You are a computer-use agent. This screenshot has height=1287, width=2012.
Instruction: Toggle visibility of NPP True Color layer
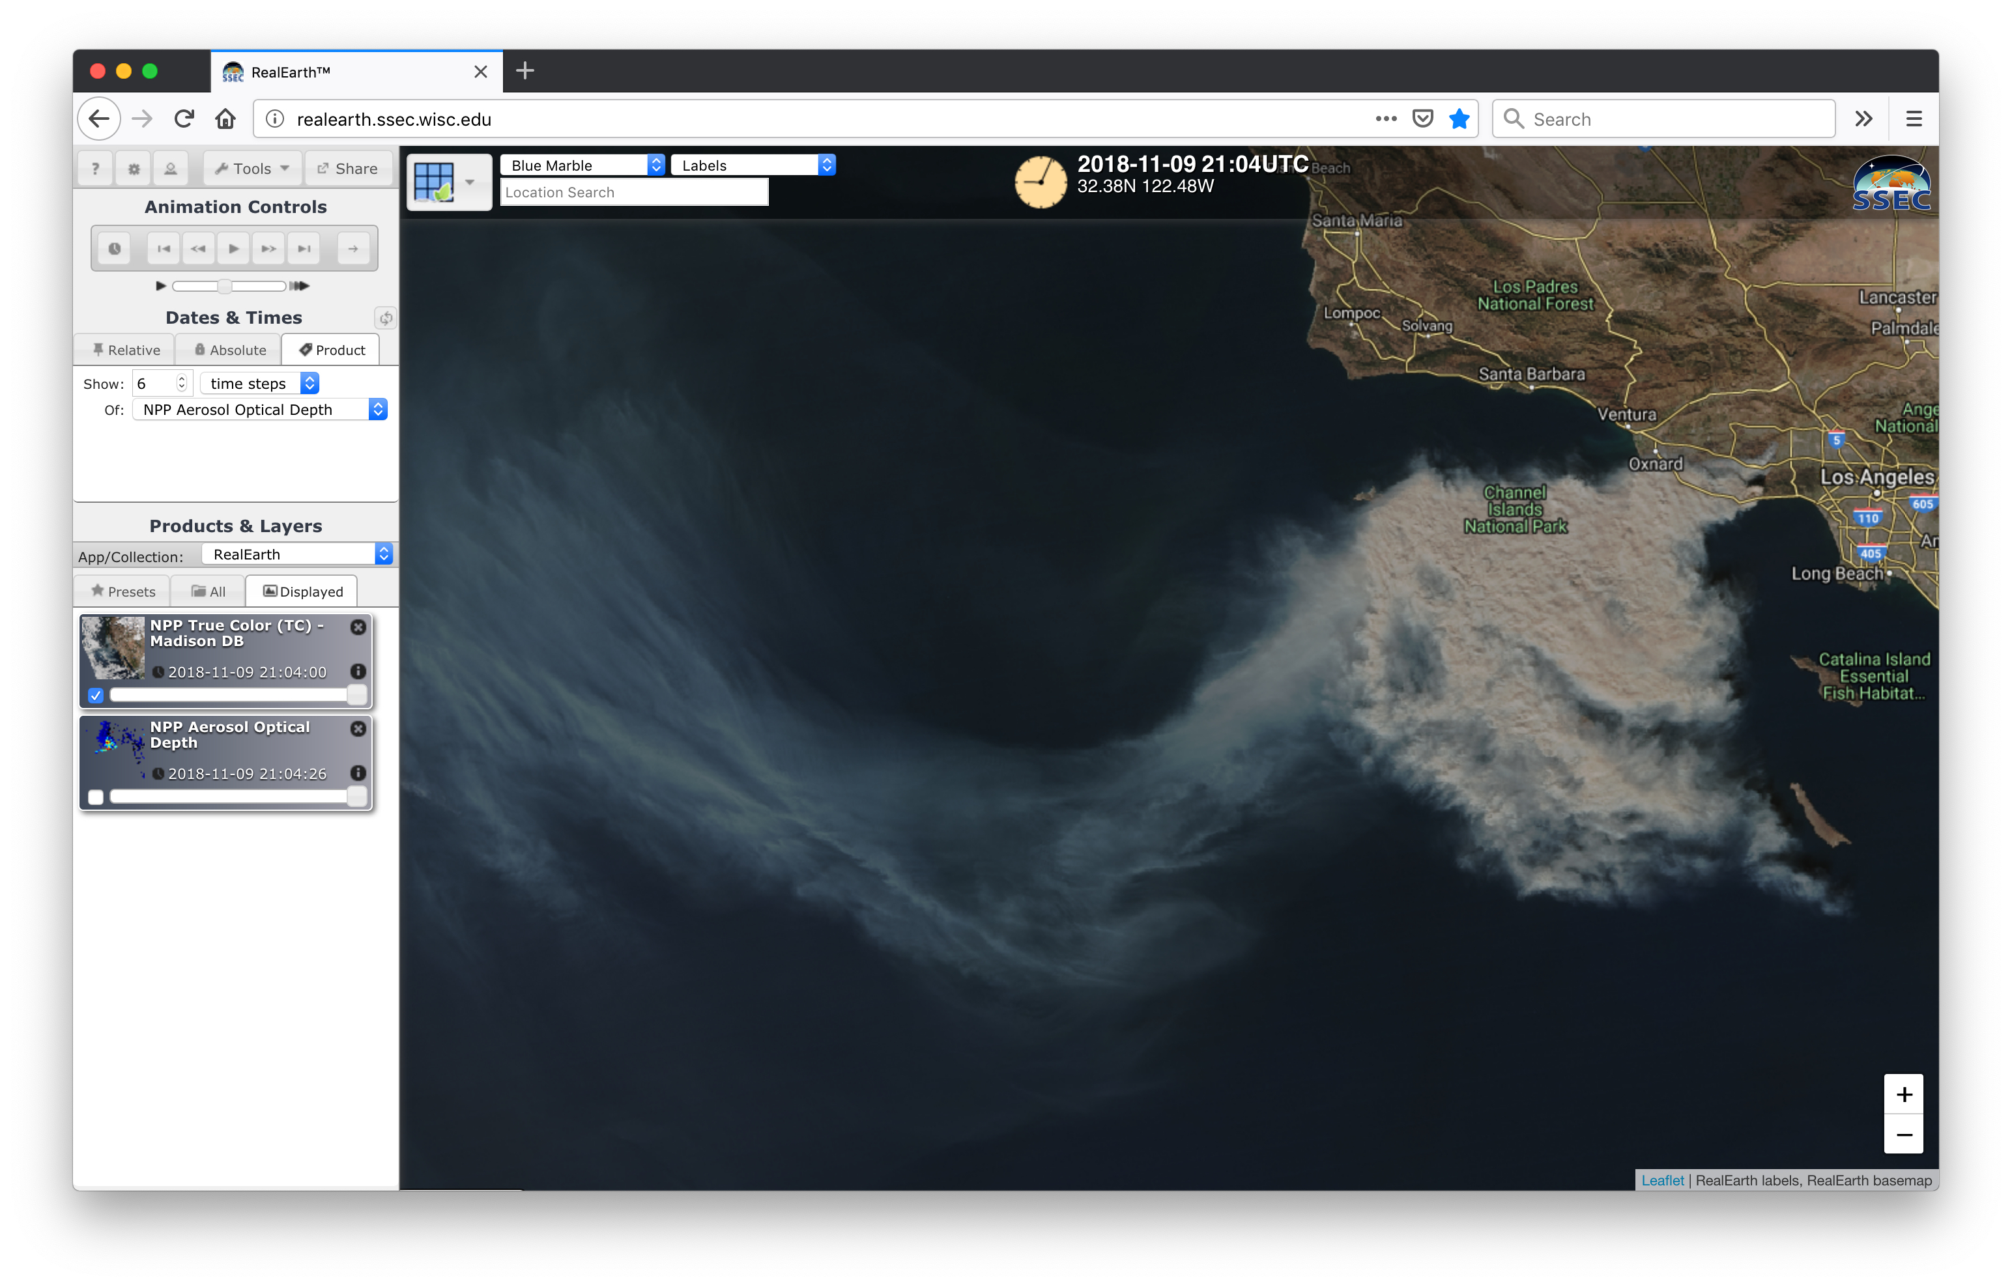96,696
